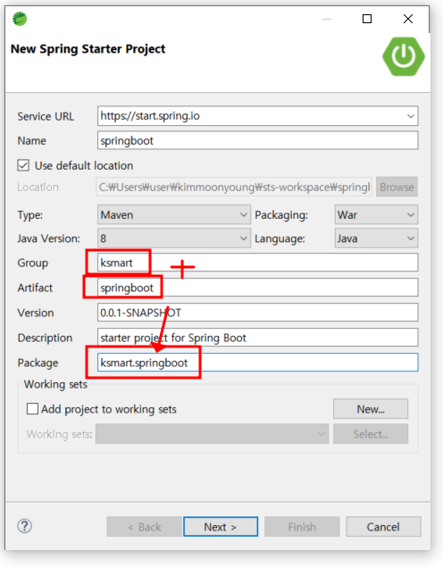Click the New Spring Starter Project heading
The height and width of the screenshot is (568, 443).
pos(88,48)
